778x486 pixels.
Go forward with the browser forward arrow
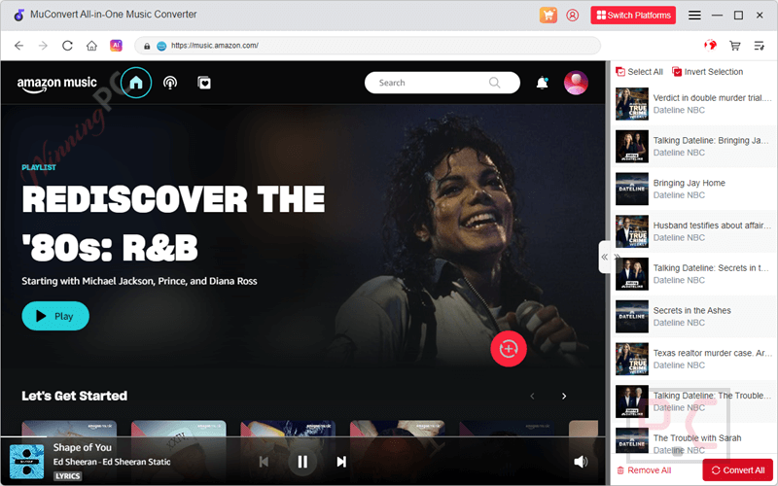[x=43, y=46]
